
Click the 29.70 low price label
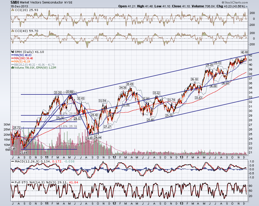click(169, 115)
